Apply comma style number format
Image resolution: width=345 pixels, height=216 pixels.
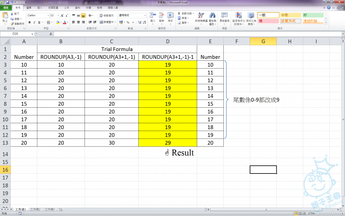tap(133, 22)
